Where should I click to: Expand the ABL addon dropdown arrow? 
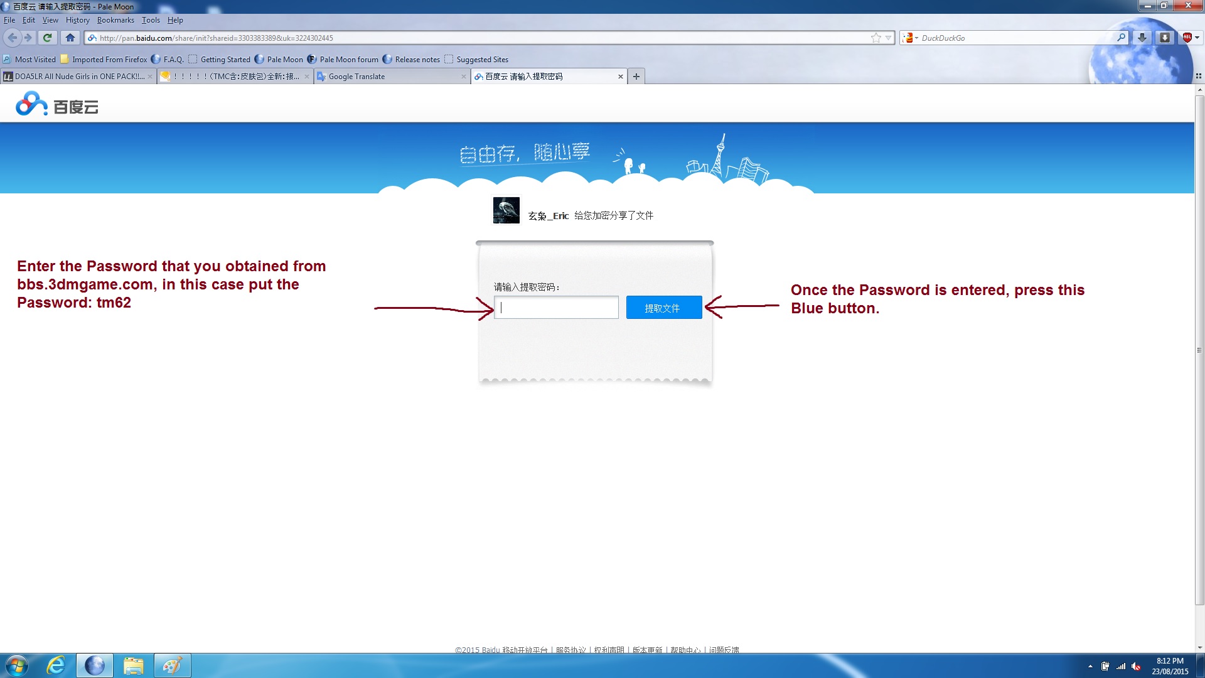click(x=1197, y=38)
